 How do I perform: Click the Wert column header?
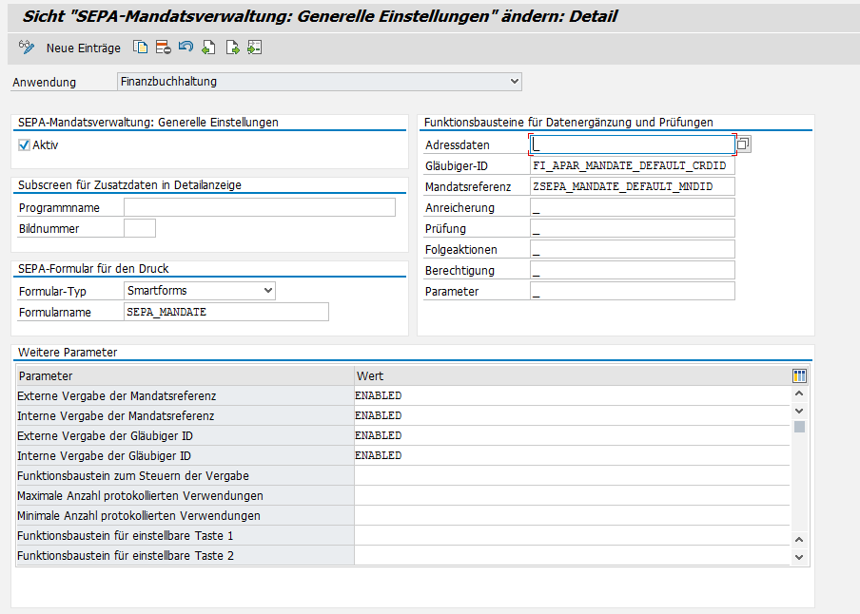571,376
